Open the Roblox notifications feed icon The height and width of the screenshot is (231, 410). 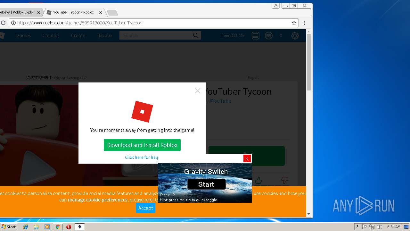click(255, 36)
